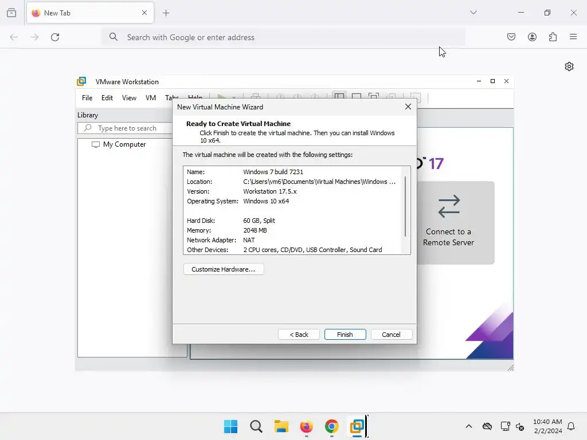Expand hidden system tray icons
Viewport: 587px width, 440px height.
point(469,426)
